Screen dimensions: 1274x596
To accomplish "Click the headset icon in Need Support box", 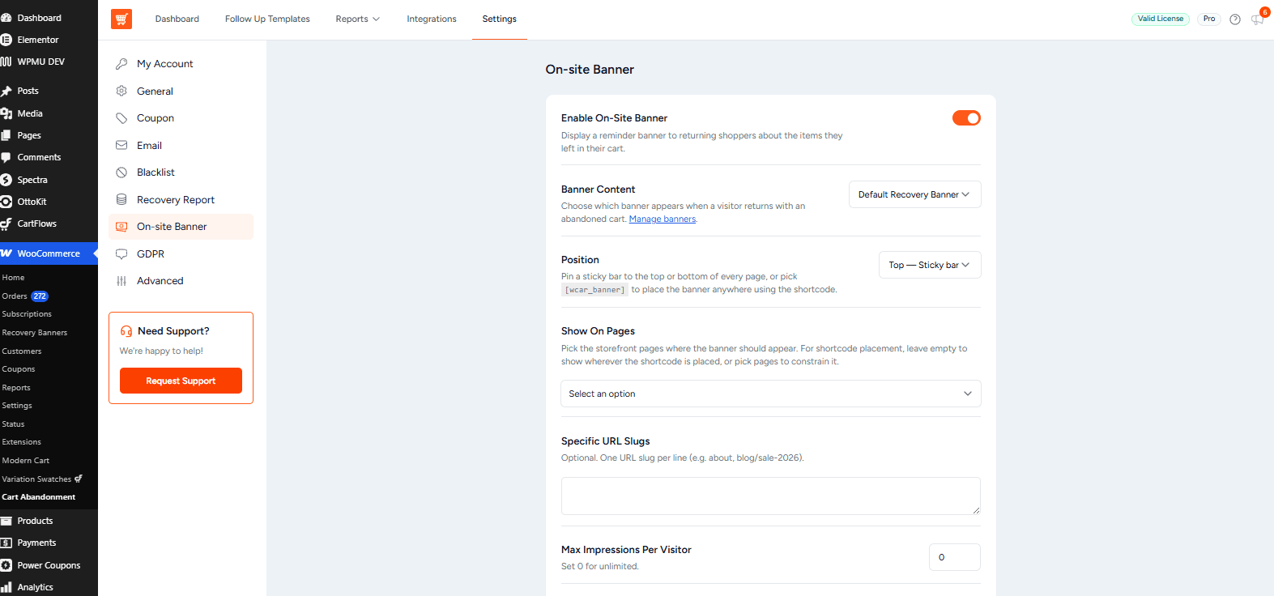I will 126,331.
